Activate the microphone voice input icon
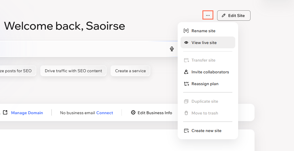Image resolution: width=294 pixels, height=151 pixels. 172,49
